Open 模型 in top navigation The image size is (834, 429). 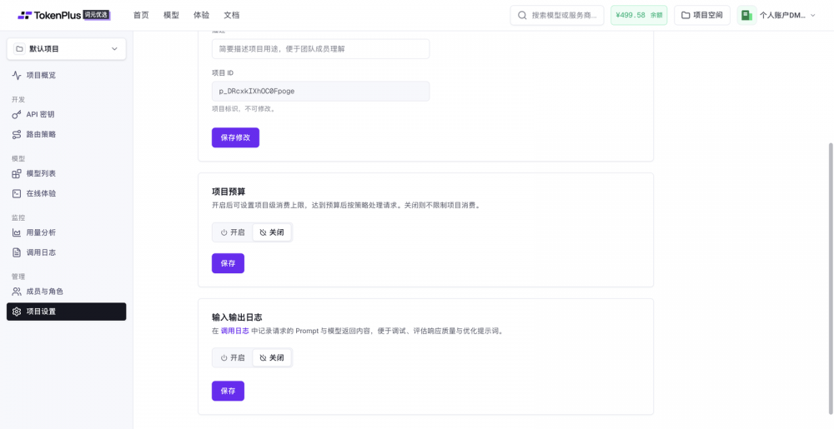[x=171, y=15]
